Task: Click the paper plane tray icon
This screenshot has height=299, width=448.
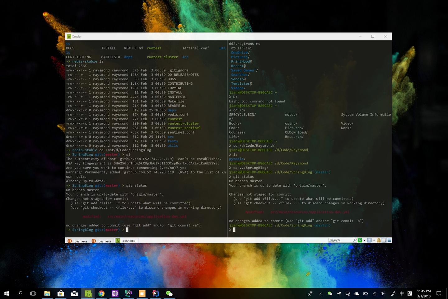Action: coord(339,293)
